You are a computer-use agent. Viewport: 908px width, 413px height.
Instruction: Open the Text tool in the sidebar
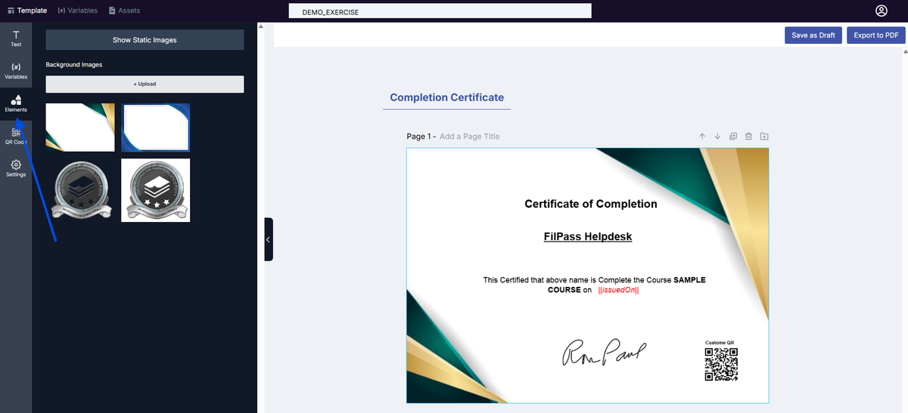point(16,39)
